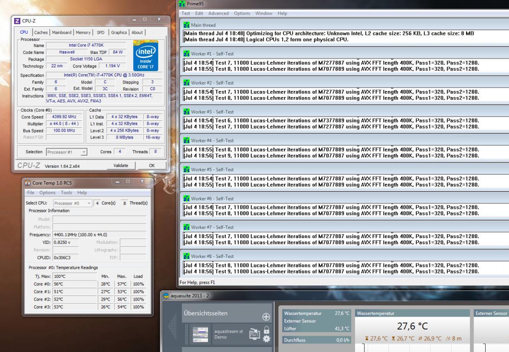The image size is (509, 352).
Task: Click Core #3 temperature 53°C reading
Action: coord(75,307)
